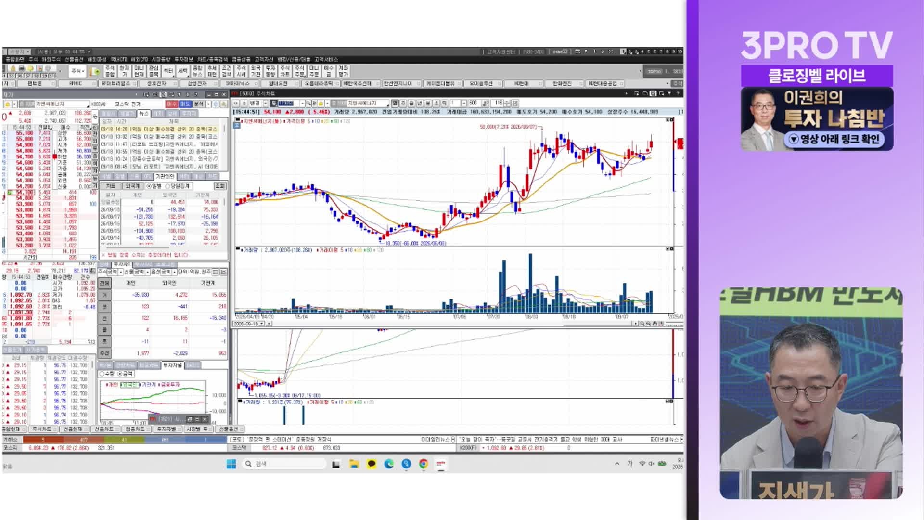Viewport: 924px width, 520px height.
Task: Select the 월 monthly period chart button
Action: coord(411,103)
